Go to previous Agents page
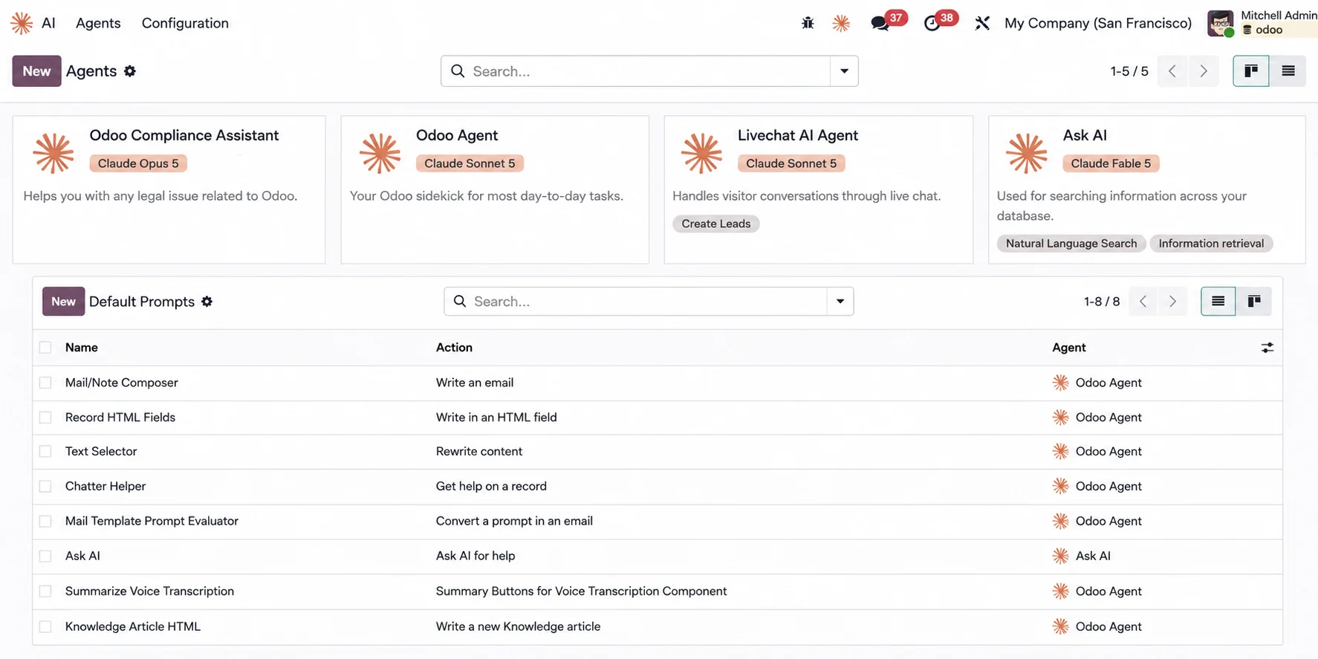Viewport: 1318px width, 659px height. click(1172, 71)
